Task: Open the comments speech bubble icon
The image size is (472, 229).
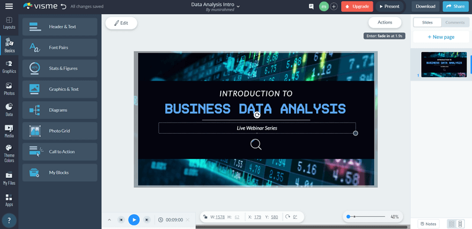Action: 312,6
